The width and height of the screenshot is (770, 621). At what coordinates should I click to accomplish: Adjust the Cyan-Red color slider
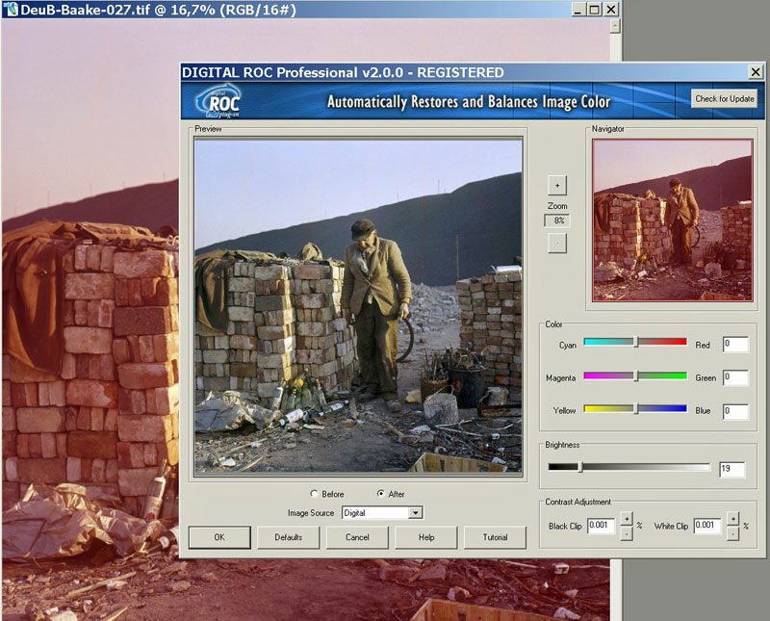635,342
